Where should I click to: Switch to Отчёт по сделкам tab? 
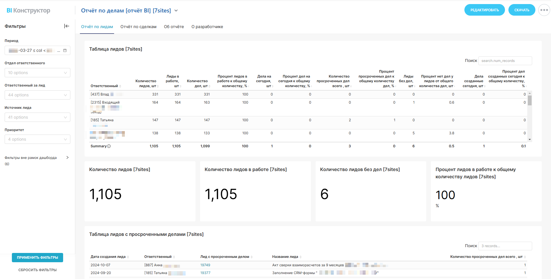click(138, 27)
